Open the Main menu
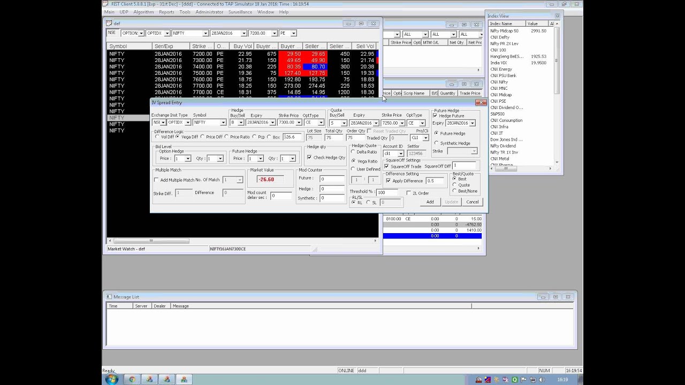Viewport: 685px width, 385px height. click(x=109, y=12)
